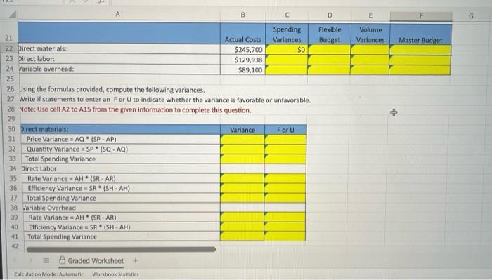Click materials Price Variance value cell
Viewport: 492px width, 280px height.
point(242,140)
